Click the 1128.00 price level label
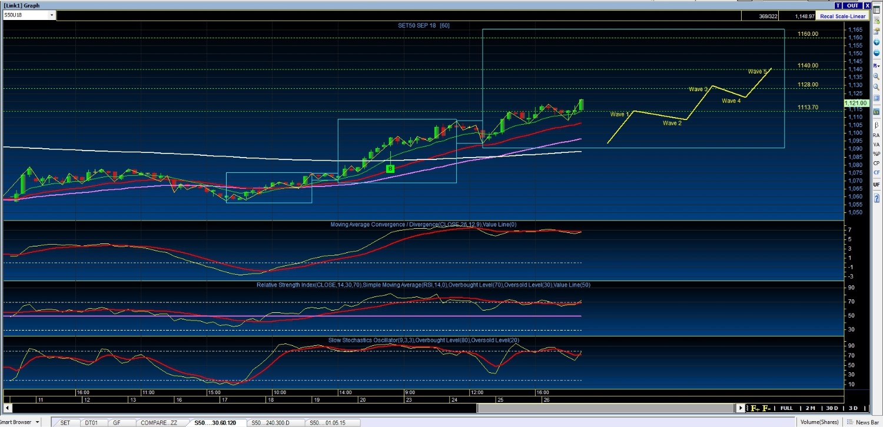This screenshot has height=427, width=883. 808,85
